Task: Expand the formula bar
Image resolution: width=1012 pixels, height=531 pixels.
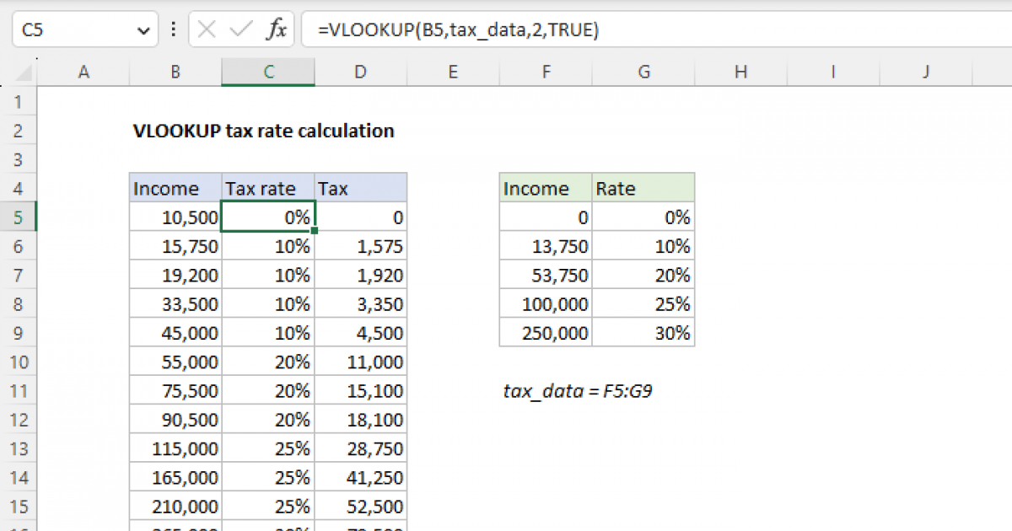Action: pyautogui.click(x=1004, y=29)
